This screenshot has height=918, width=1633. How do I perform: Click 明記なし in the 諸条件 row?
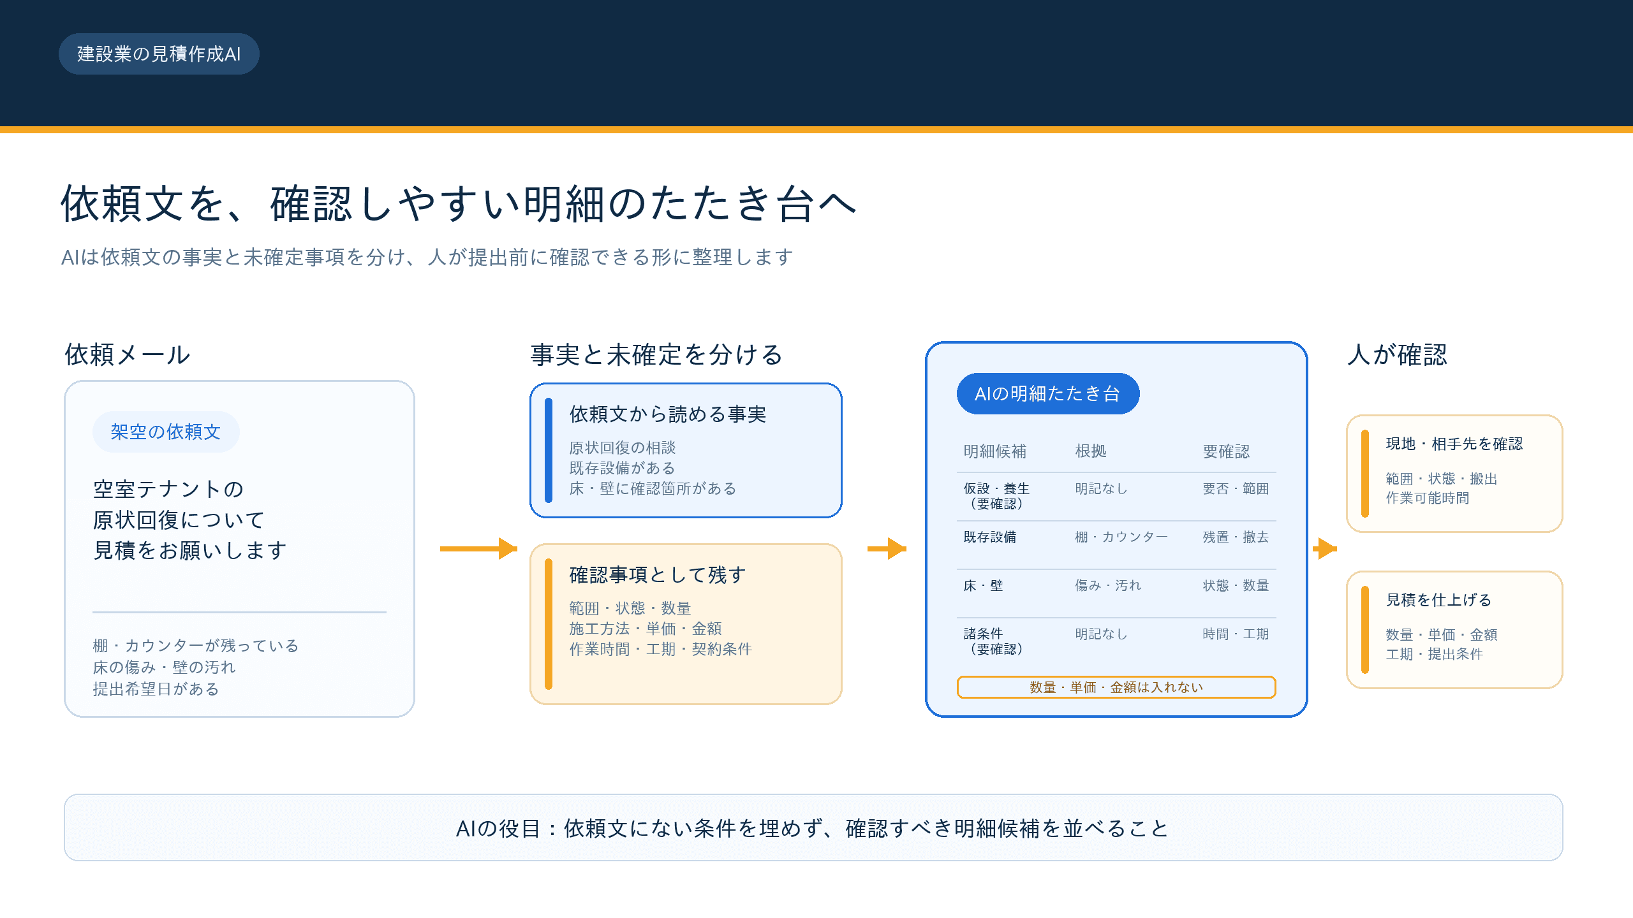1101,634
